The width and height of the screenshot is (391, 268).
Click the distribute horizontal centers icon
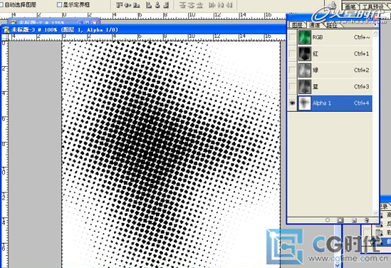(221, 5)
